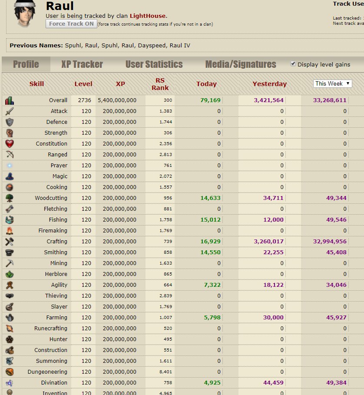Click the Agility weekly gain 34,046
Image resolution: width=364 pixels, height=395 pixels.
[x=336, y=285]
